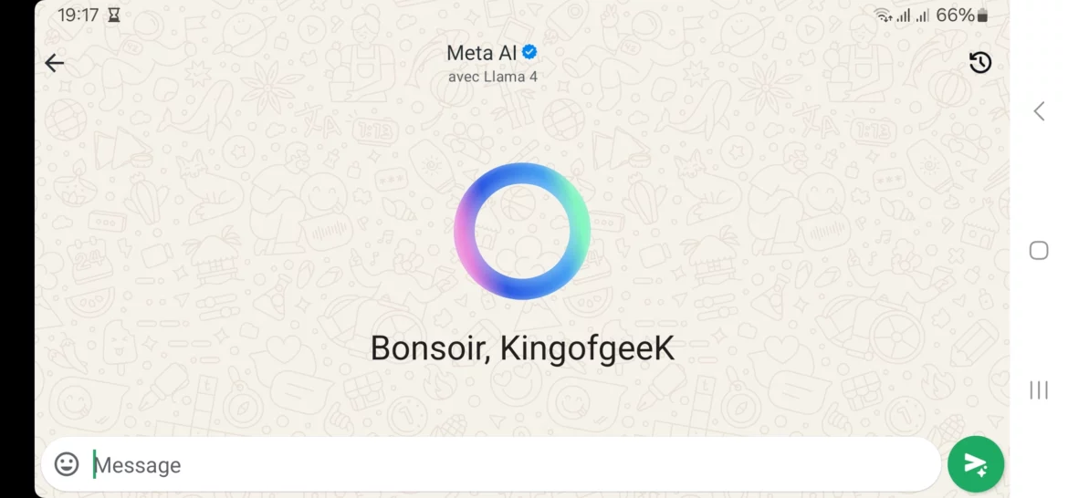Tap the colorful Meta AI ring logo
1068x498 pixels.
(522, 231)
